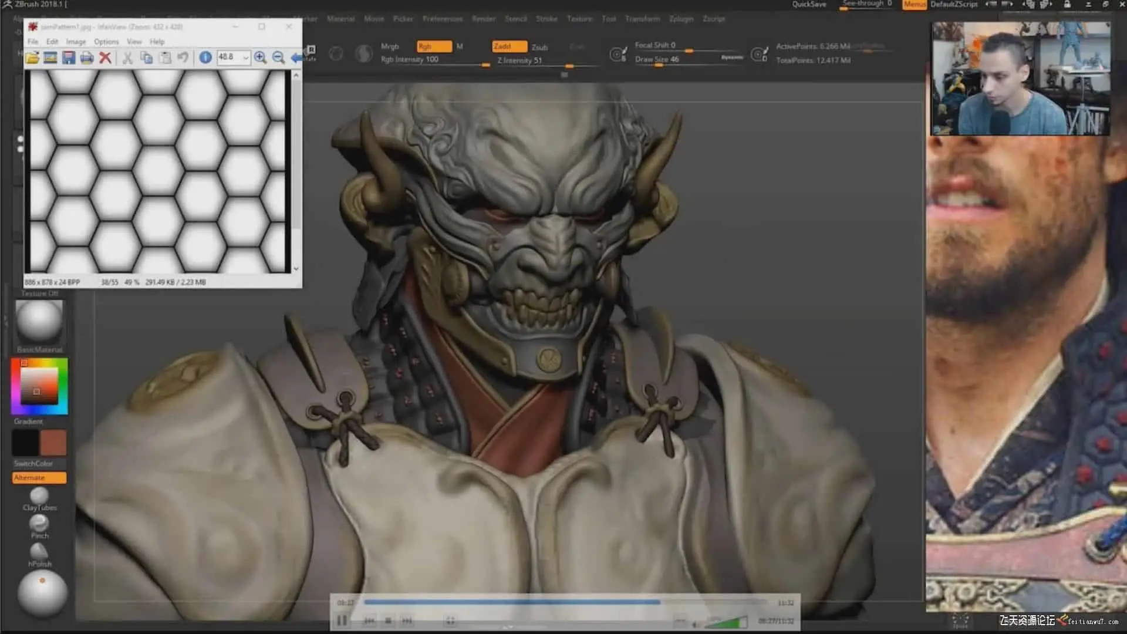Select Pinch brush

39,526
